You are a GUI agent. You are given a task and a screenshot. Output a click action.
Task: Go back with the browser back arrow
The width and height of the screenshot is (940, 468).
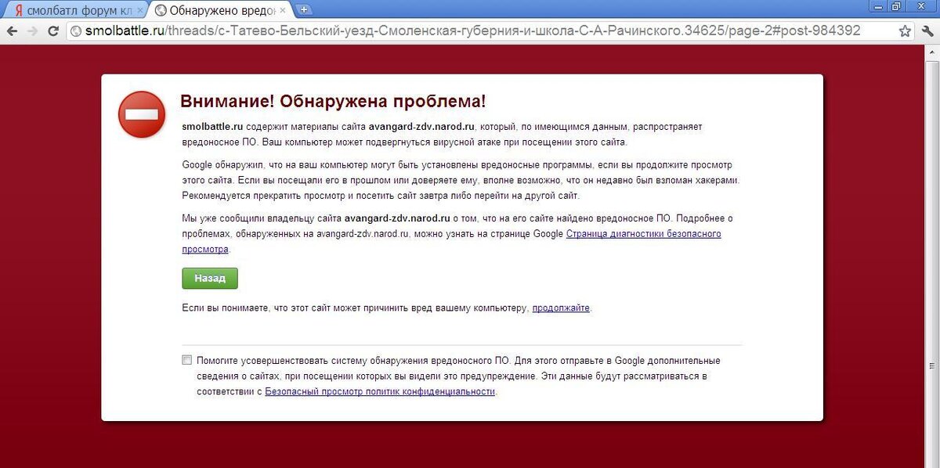point(12,31)
